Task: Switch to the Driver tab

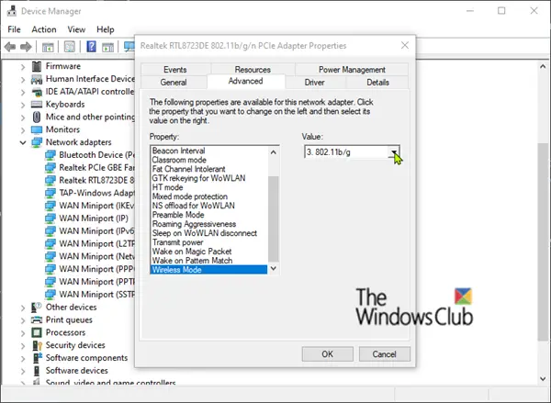Action: pos(314,83)
